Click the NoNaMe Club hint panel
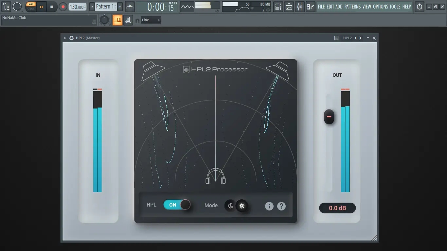This screenshot has height=251, width=447. click(x=49, y=20)
